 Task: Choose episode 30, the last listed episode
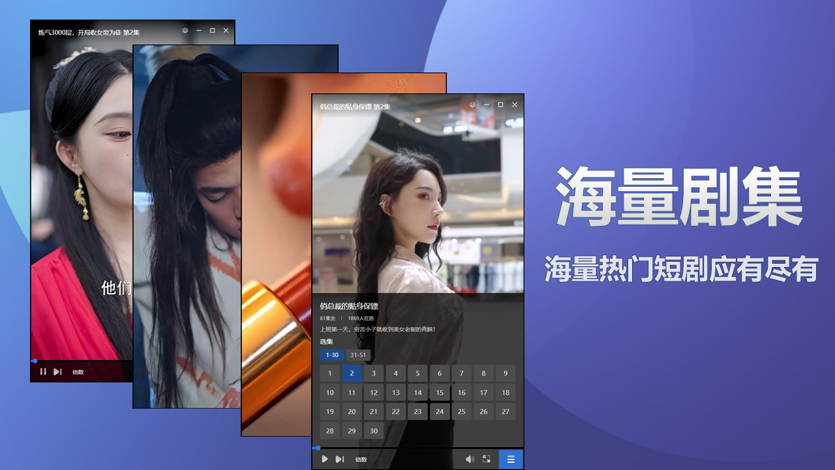tap(374, 430)
